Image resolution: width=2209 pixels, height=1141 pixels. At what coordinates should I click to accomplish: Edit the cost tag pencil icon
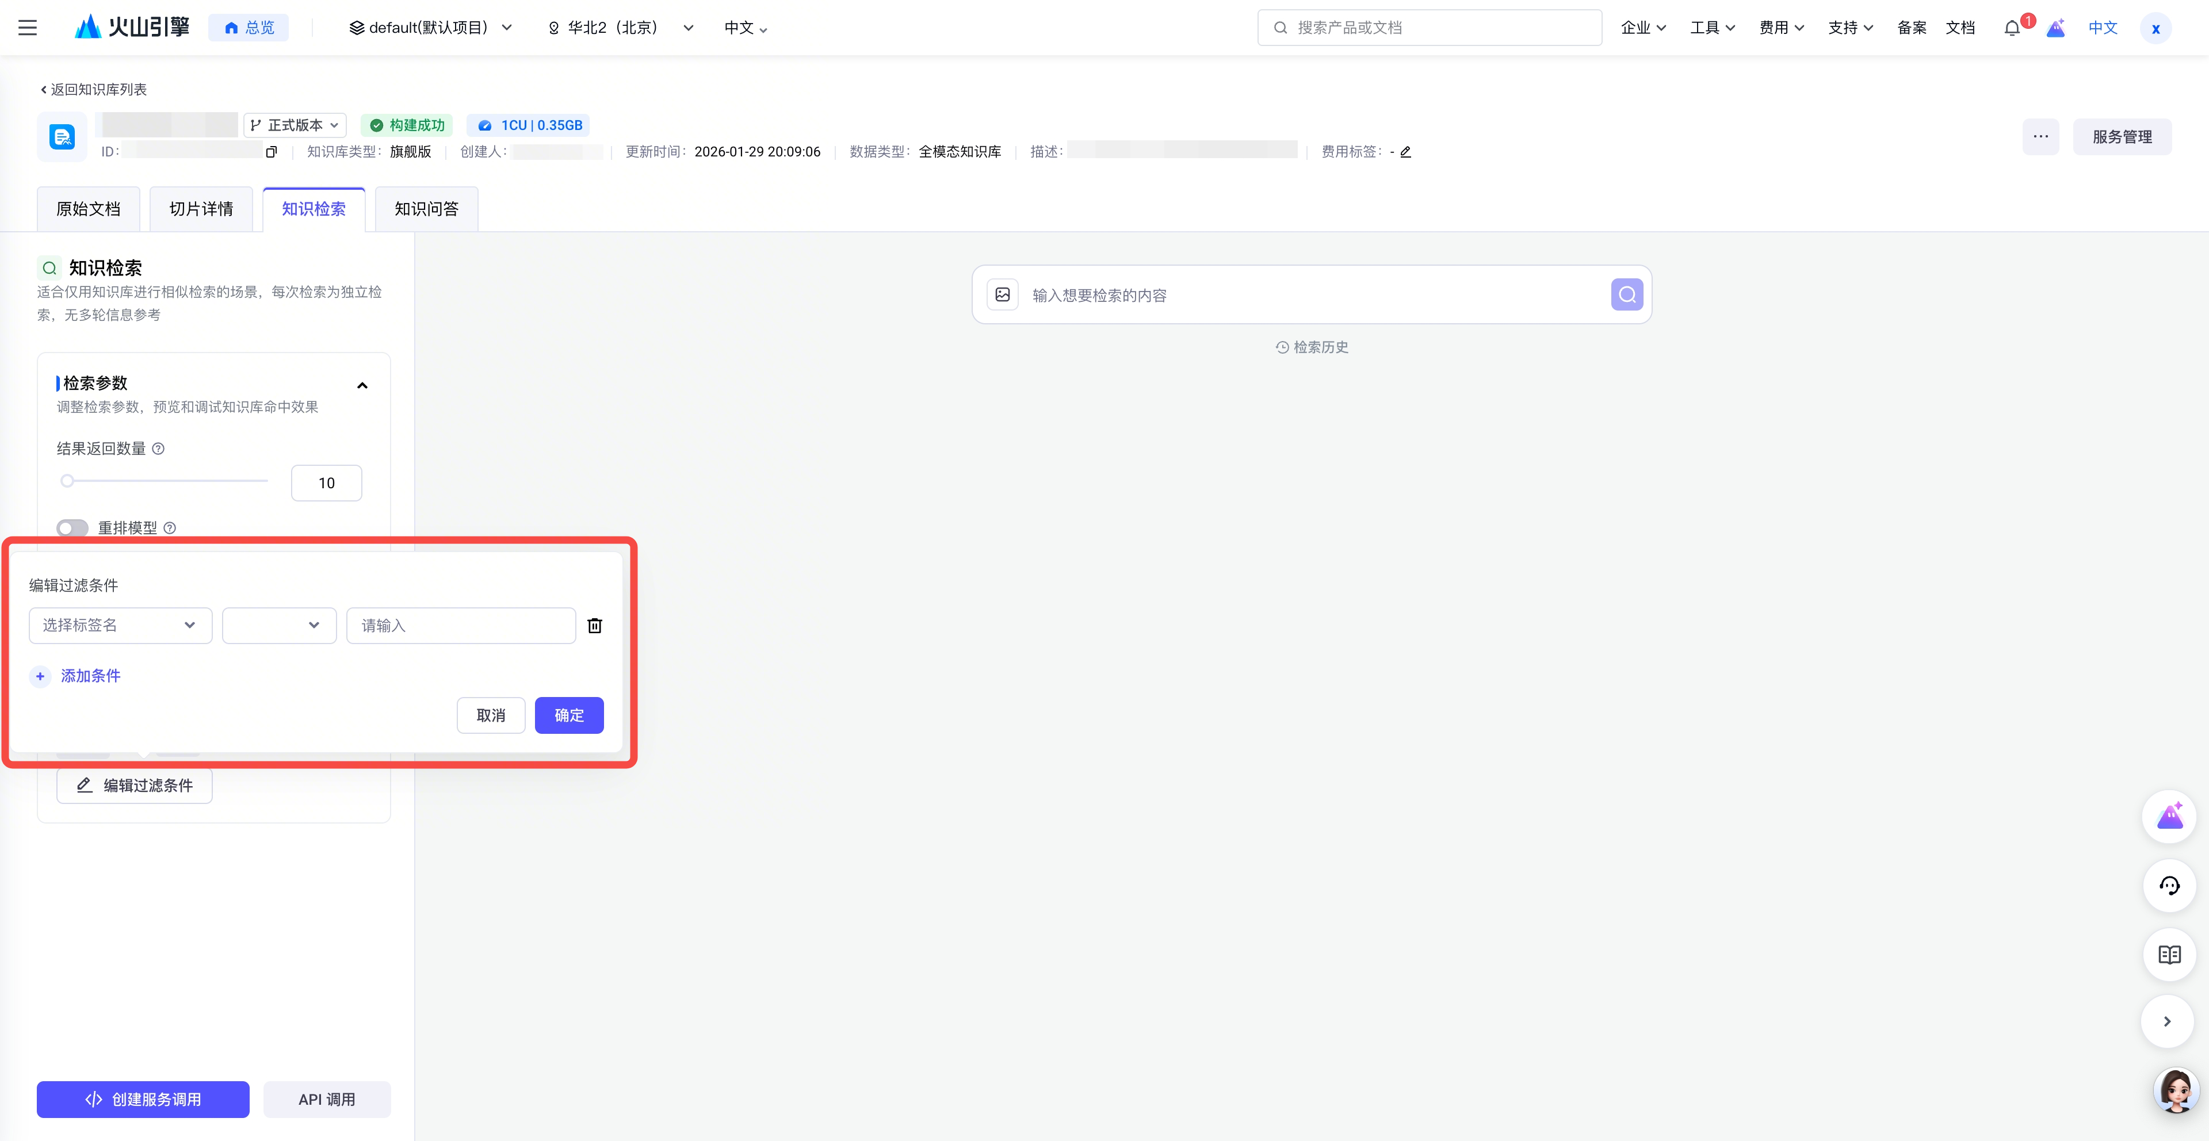pos(1405,152)
